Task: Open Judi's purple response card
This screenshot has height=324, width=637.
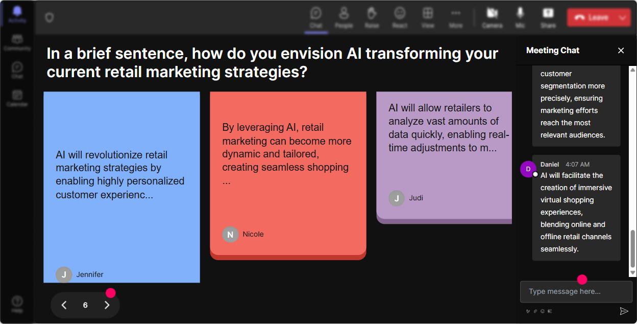Action: pos(444,157)
